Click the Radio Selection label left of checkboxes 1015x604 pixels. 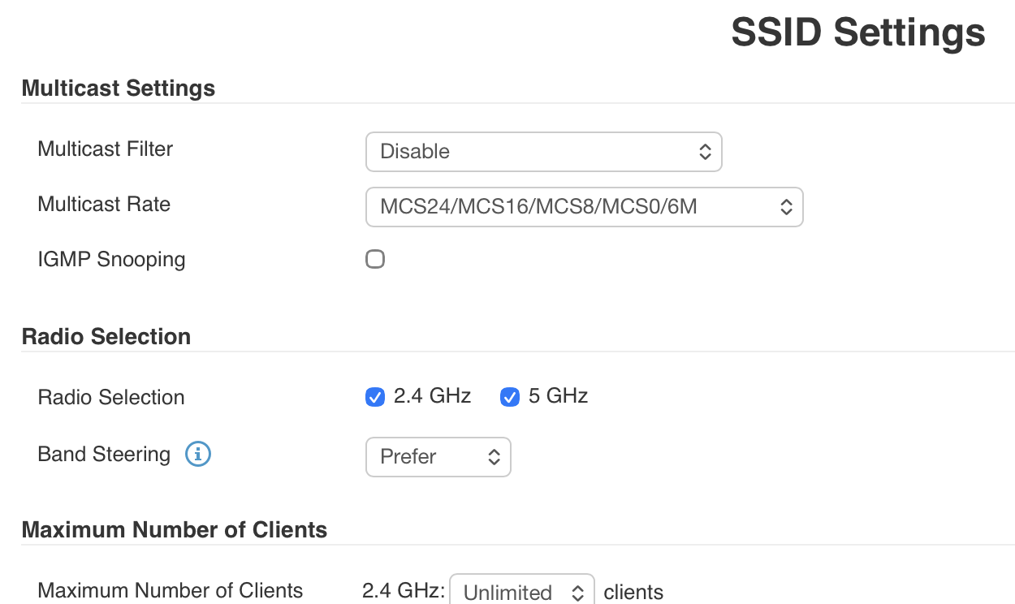[x=111, y=398]
